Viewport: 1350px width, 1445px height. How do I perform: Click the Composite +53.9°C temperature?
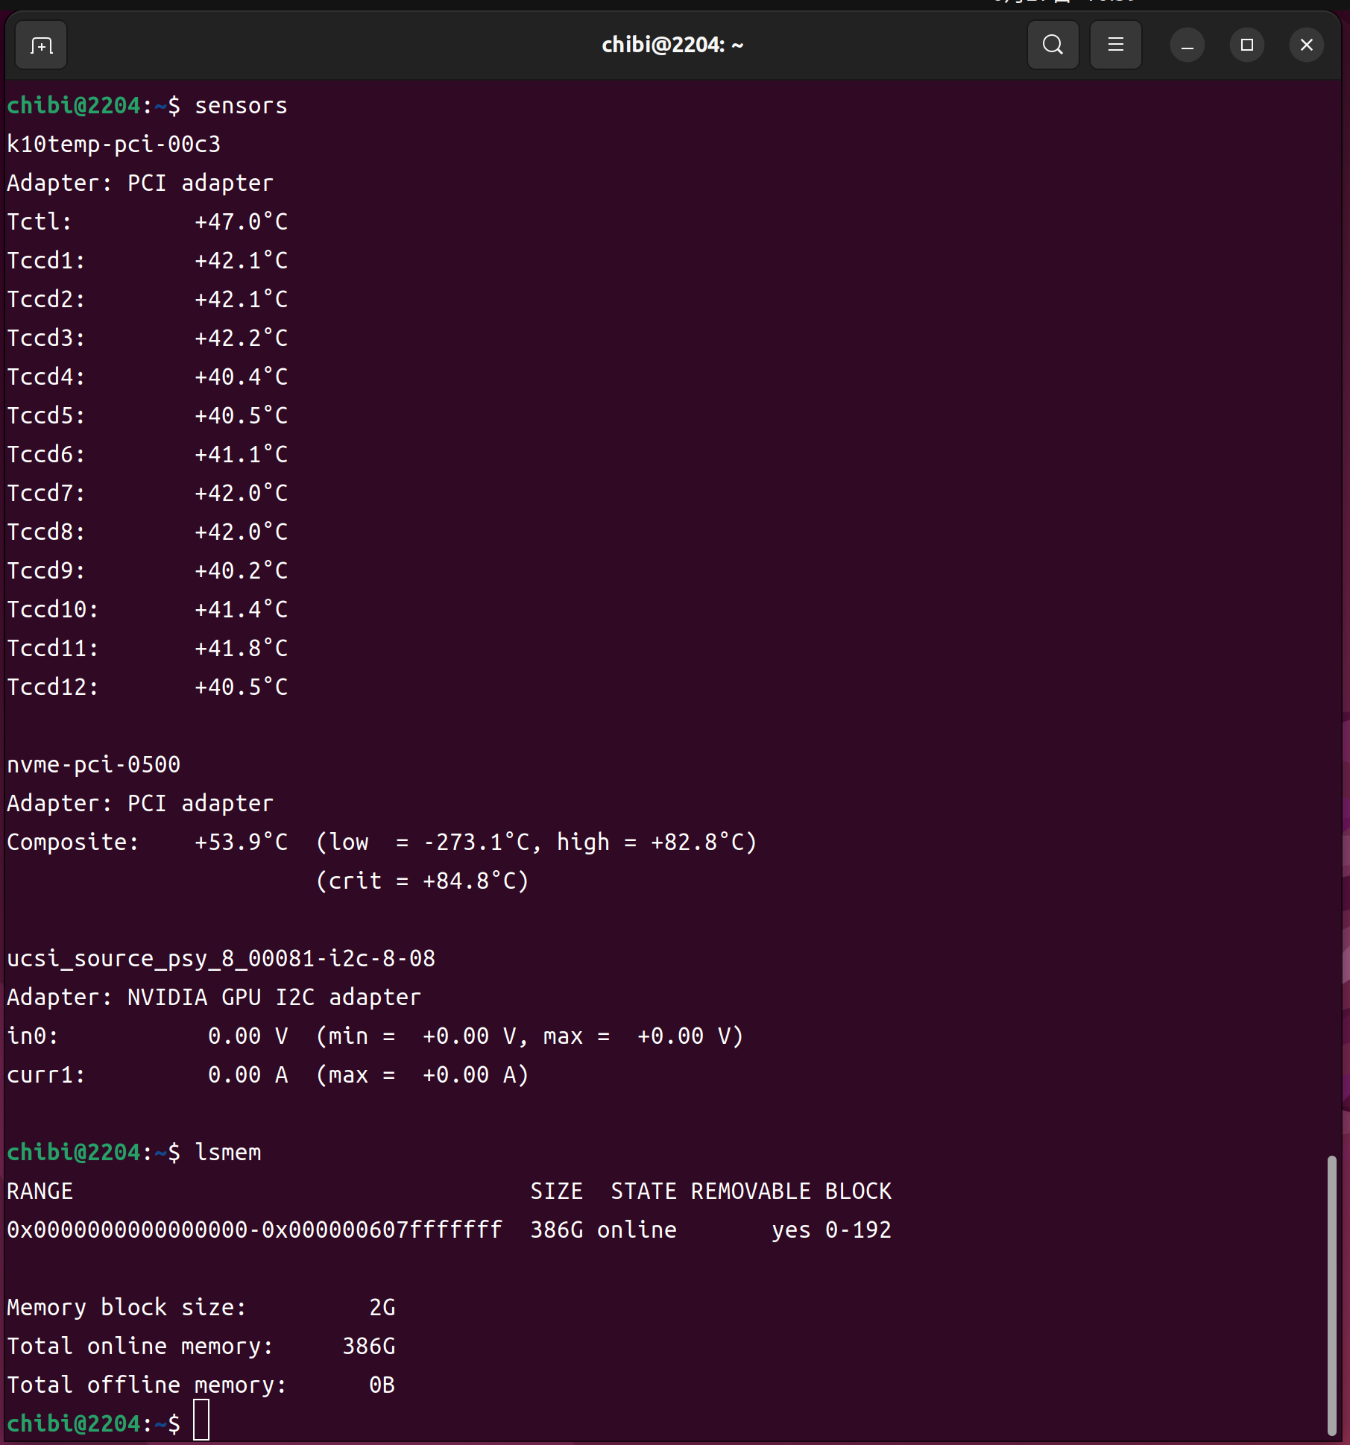241,843
